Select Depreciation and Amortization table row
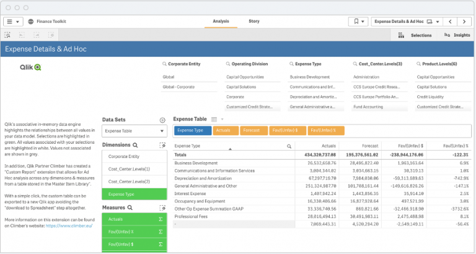 coord(322,178)
